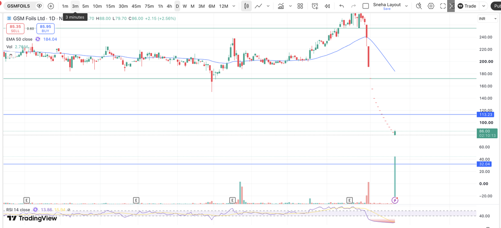Select the 6M timeframe
The image size is (501, 228).
coord(212,6)
